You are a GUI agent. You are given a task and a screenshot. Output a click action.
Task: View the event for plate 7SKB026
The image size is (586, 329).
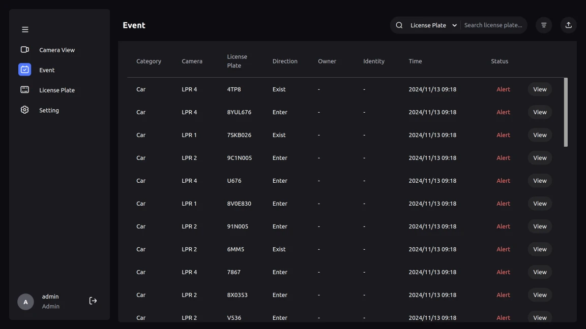pos(540,135)
